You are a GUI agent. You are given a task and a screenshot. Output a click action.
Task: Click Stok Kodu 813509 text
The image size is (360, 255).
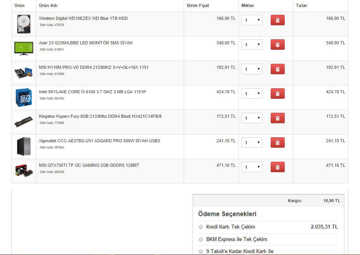tap(52, 74)
